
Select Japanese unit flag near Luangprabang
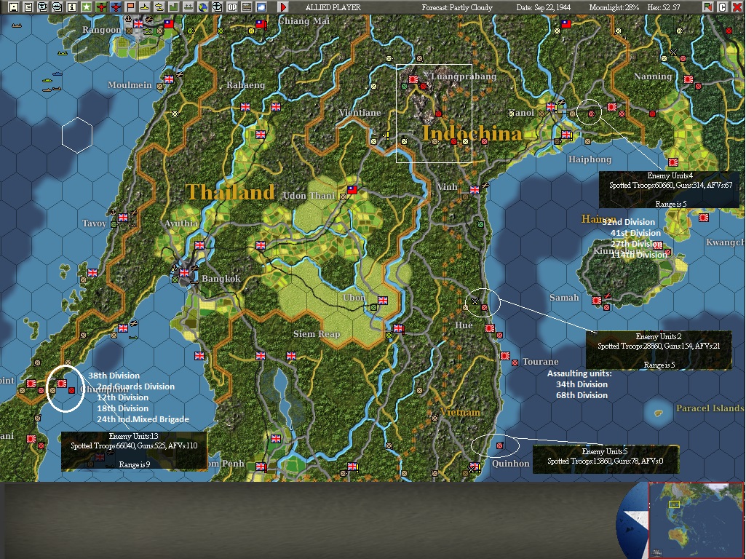pos(413,79)
